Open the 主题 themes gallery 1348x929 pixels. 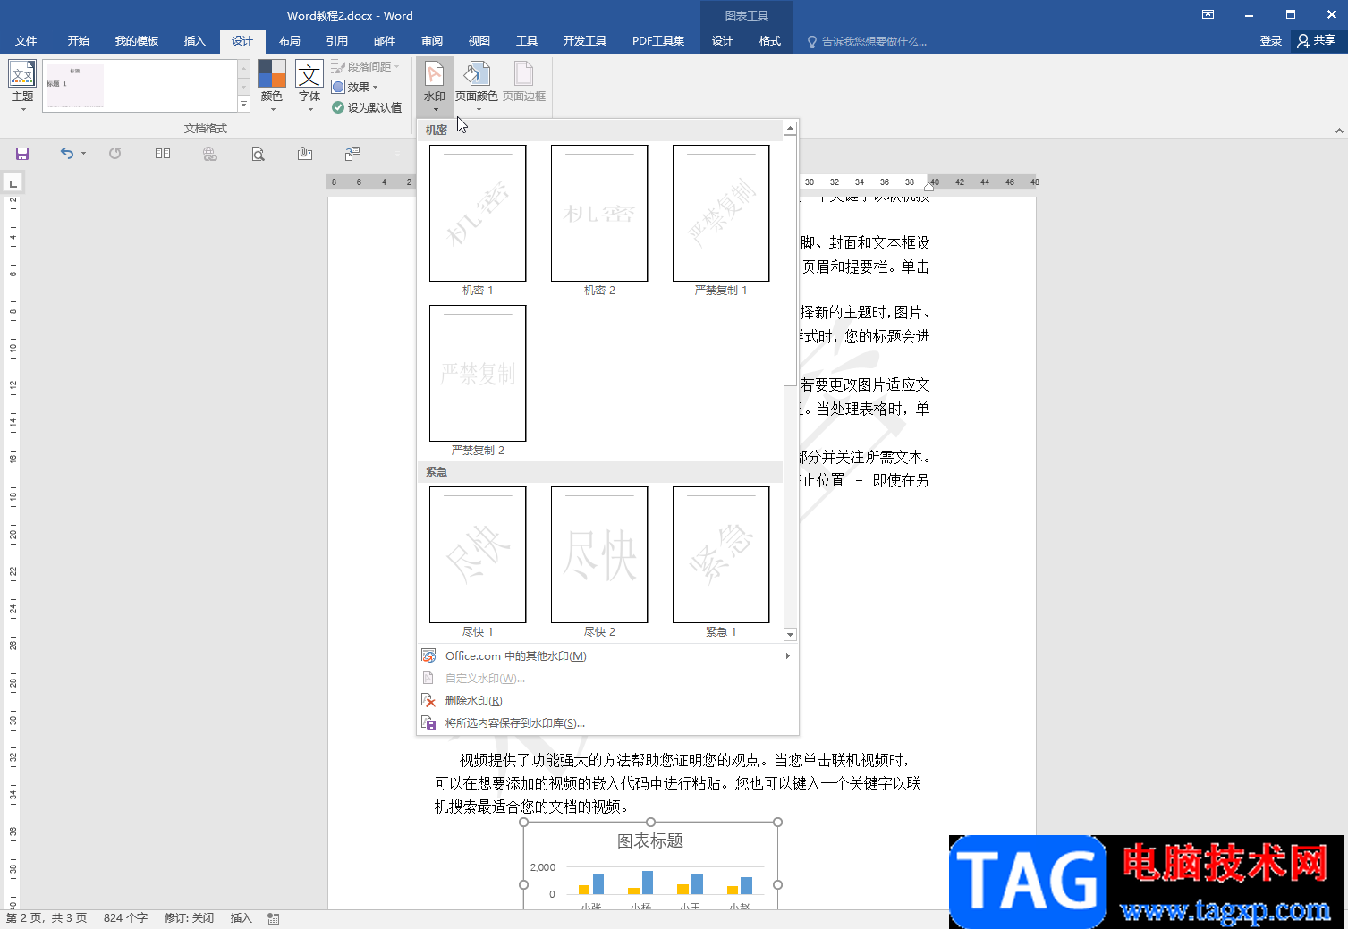[22, 86]
